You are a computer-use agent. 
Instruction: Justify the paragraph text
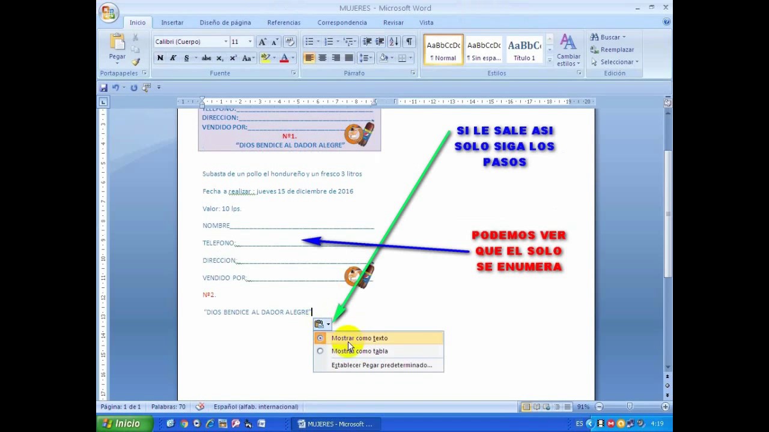[x=349, y=58]
